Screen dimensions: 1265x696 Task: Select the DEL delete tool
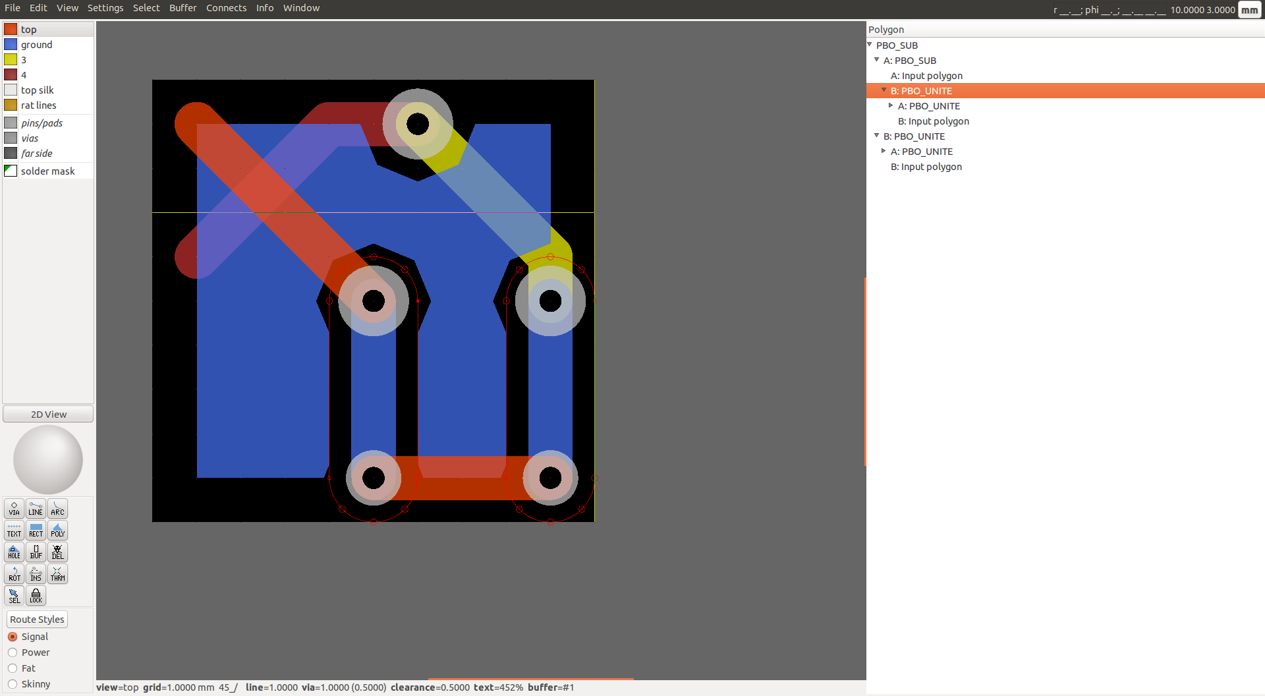point(57,552)
